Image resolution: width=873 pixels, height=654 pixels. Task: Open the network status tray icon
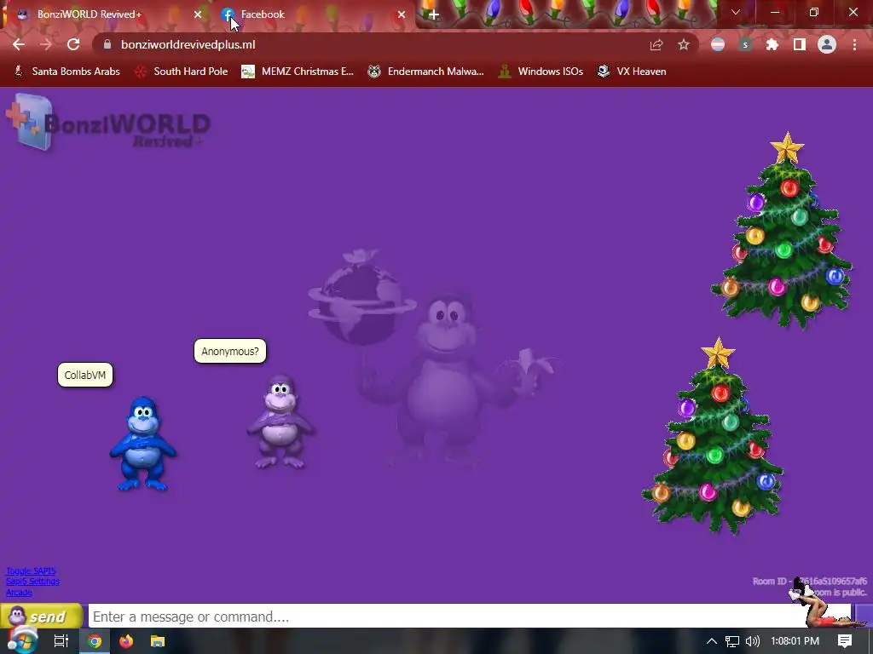pyautogui.click(x=732, y=641)
